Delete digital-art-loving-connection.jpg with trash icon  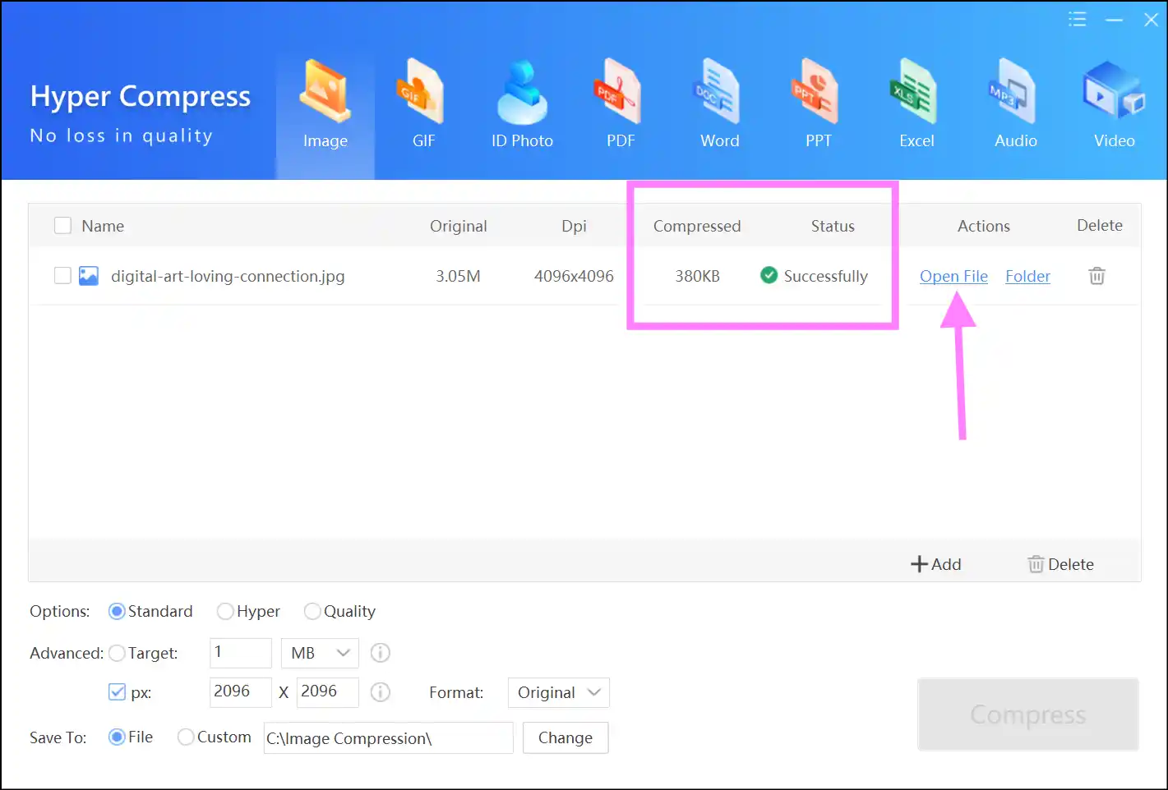pyautogui.click(x=1096, y=276)
